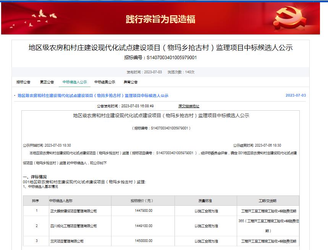
Task: Click the 投标报价（元） column header
Action: [x=143, y=200]
